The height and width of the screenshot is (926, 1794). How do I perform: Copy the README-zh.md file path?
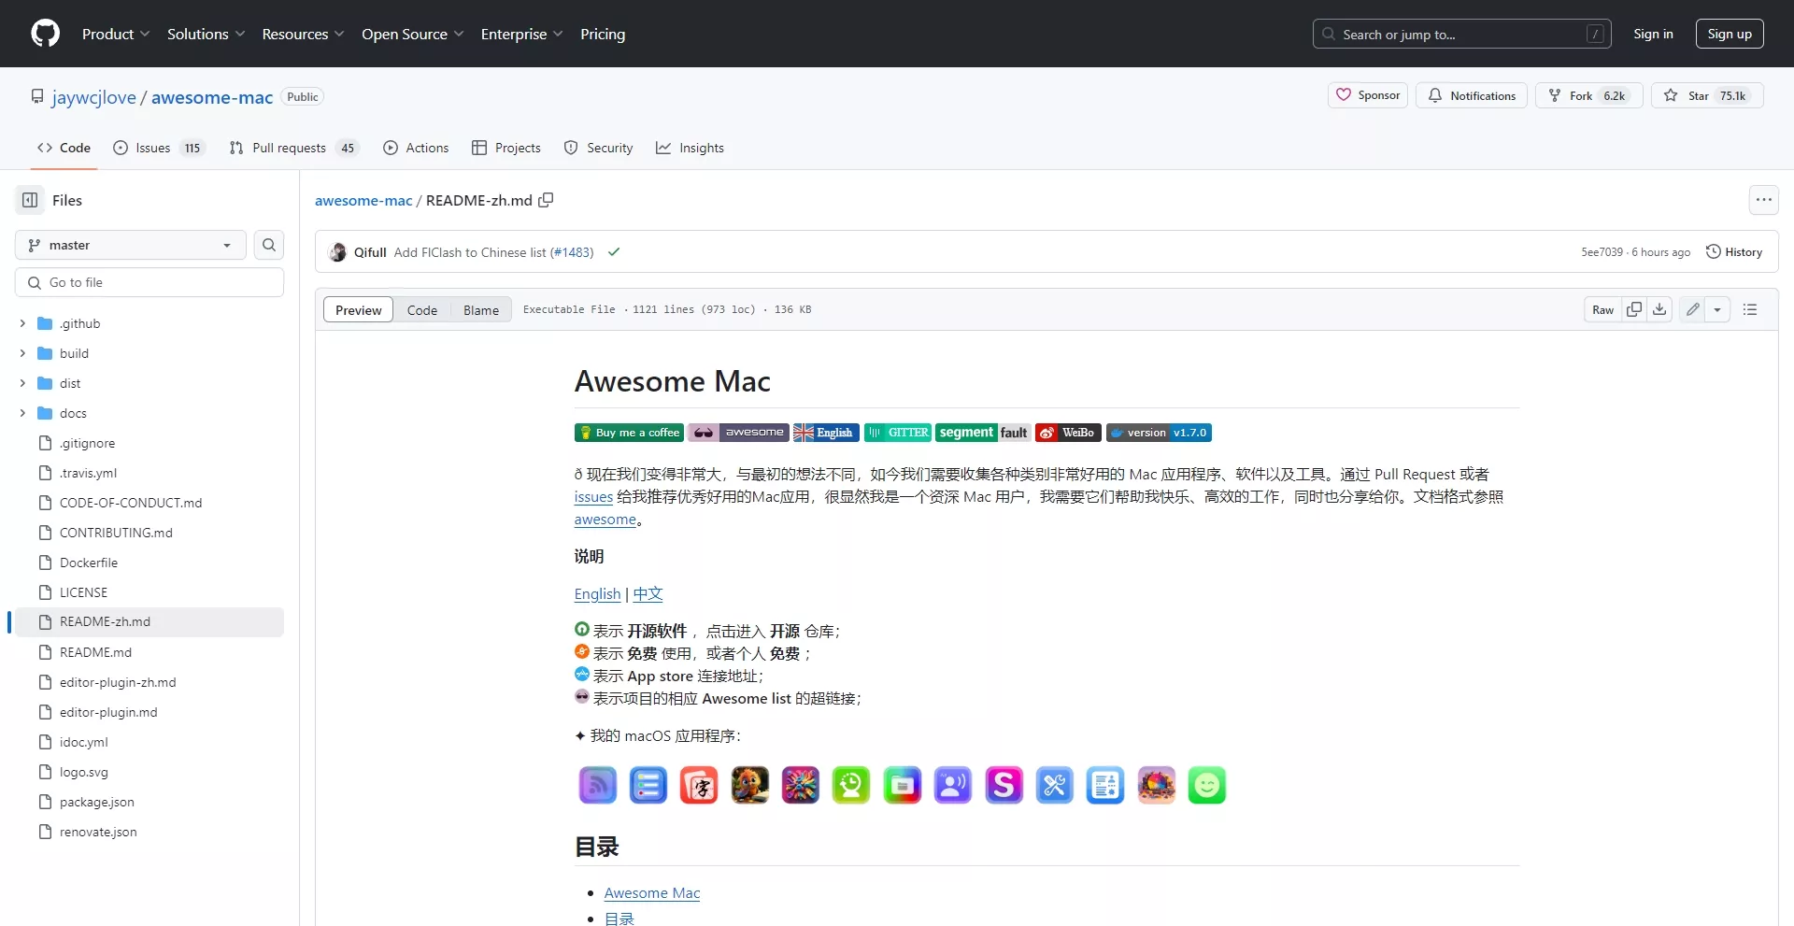tap(547, 200)
